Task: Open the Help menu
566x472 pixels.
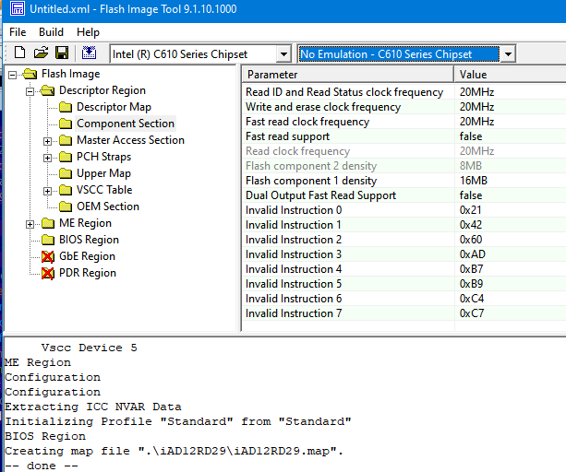Action: 88,32
